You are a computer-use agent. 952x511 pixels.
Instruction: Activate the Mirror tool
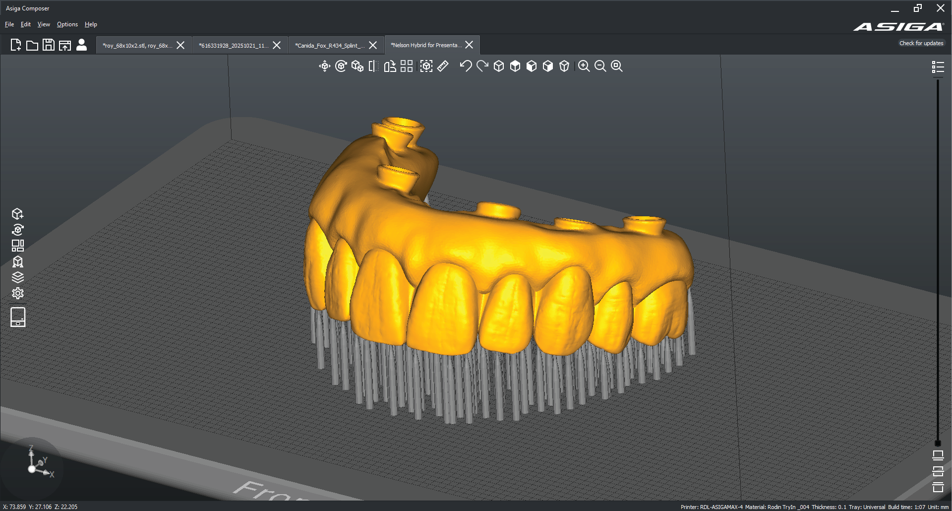point(373,66)
